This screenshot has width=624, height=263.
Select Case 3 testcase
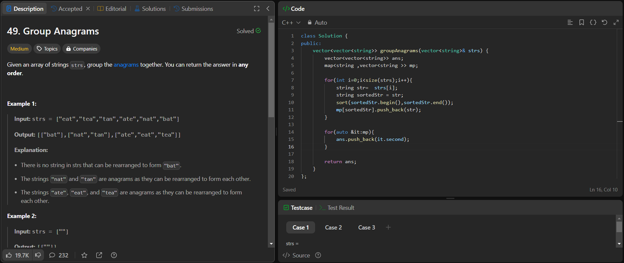[x=367, y=227]
